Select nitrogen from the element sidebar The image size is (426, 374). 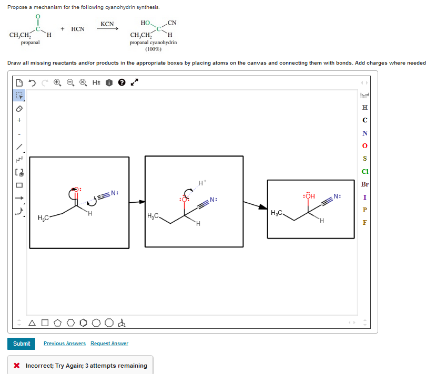click(365, 133)
